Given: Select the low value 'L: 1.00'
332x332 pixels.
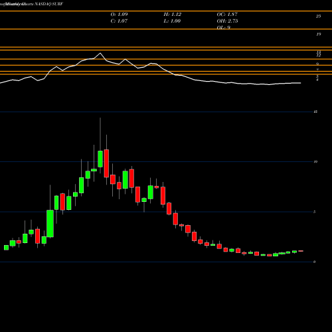Looking at the screenshot, I should pos(172,21).
